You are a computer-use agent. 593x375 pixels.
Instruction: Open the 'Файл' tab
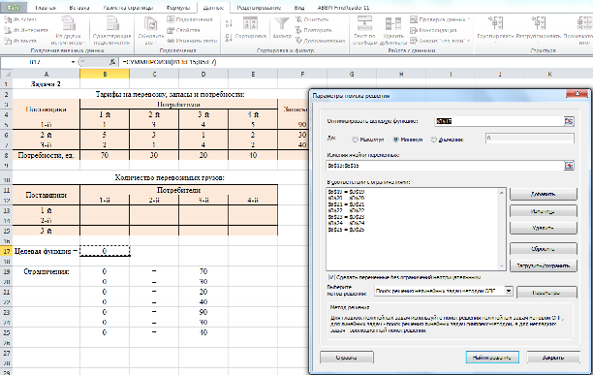point(14,8)
